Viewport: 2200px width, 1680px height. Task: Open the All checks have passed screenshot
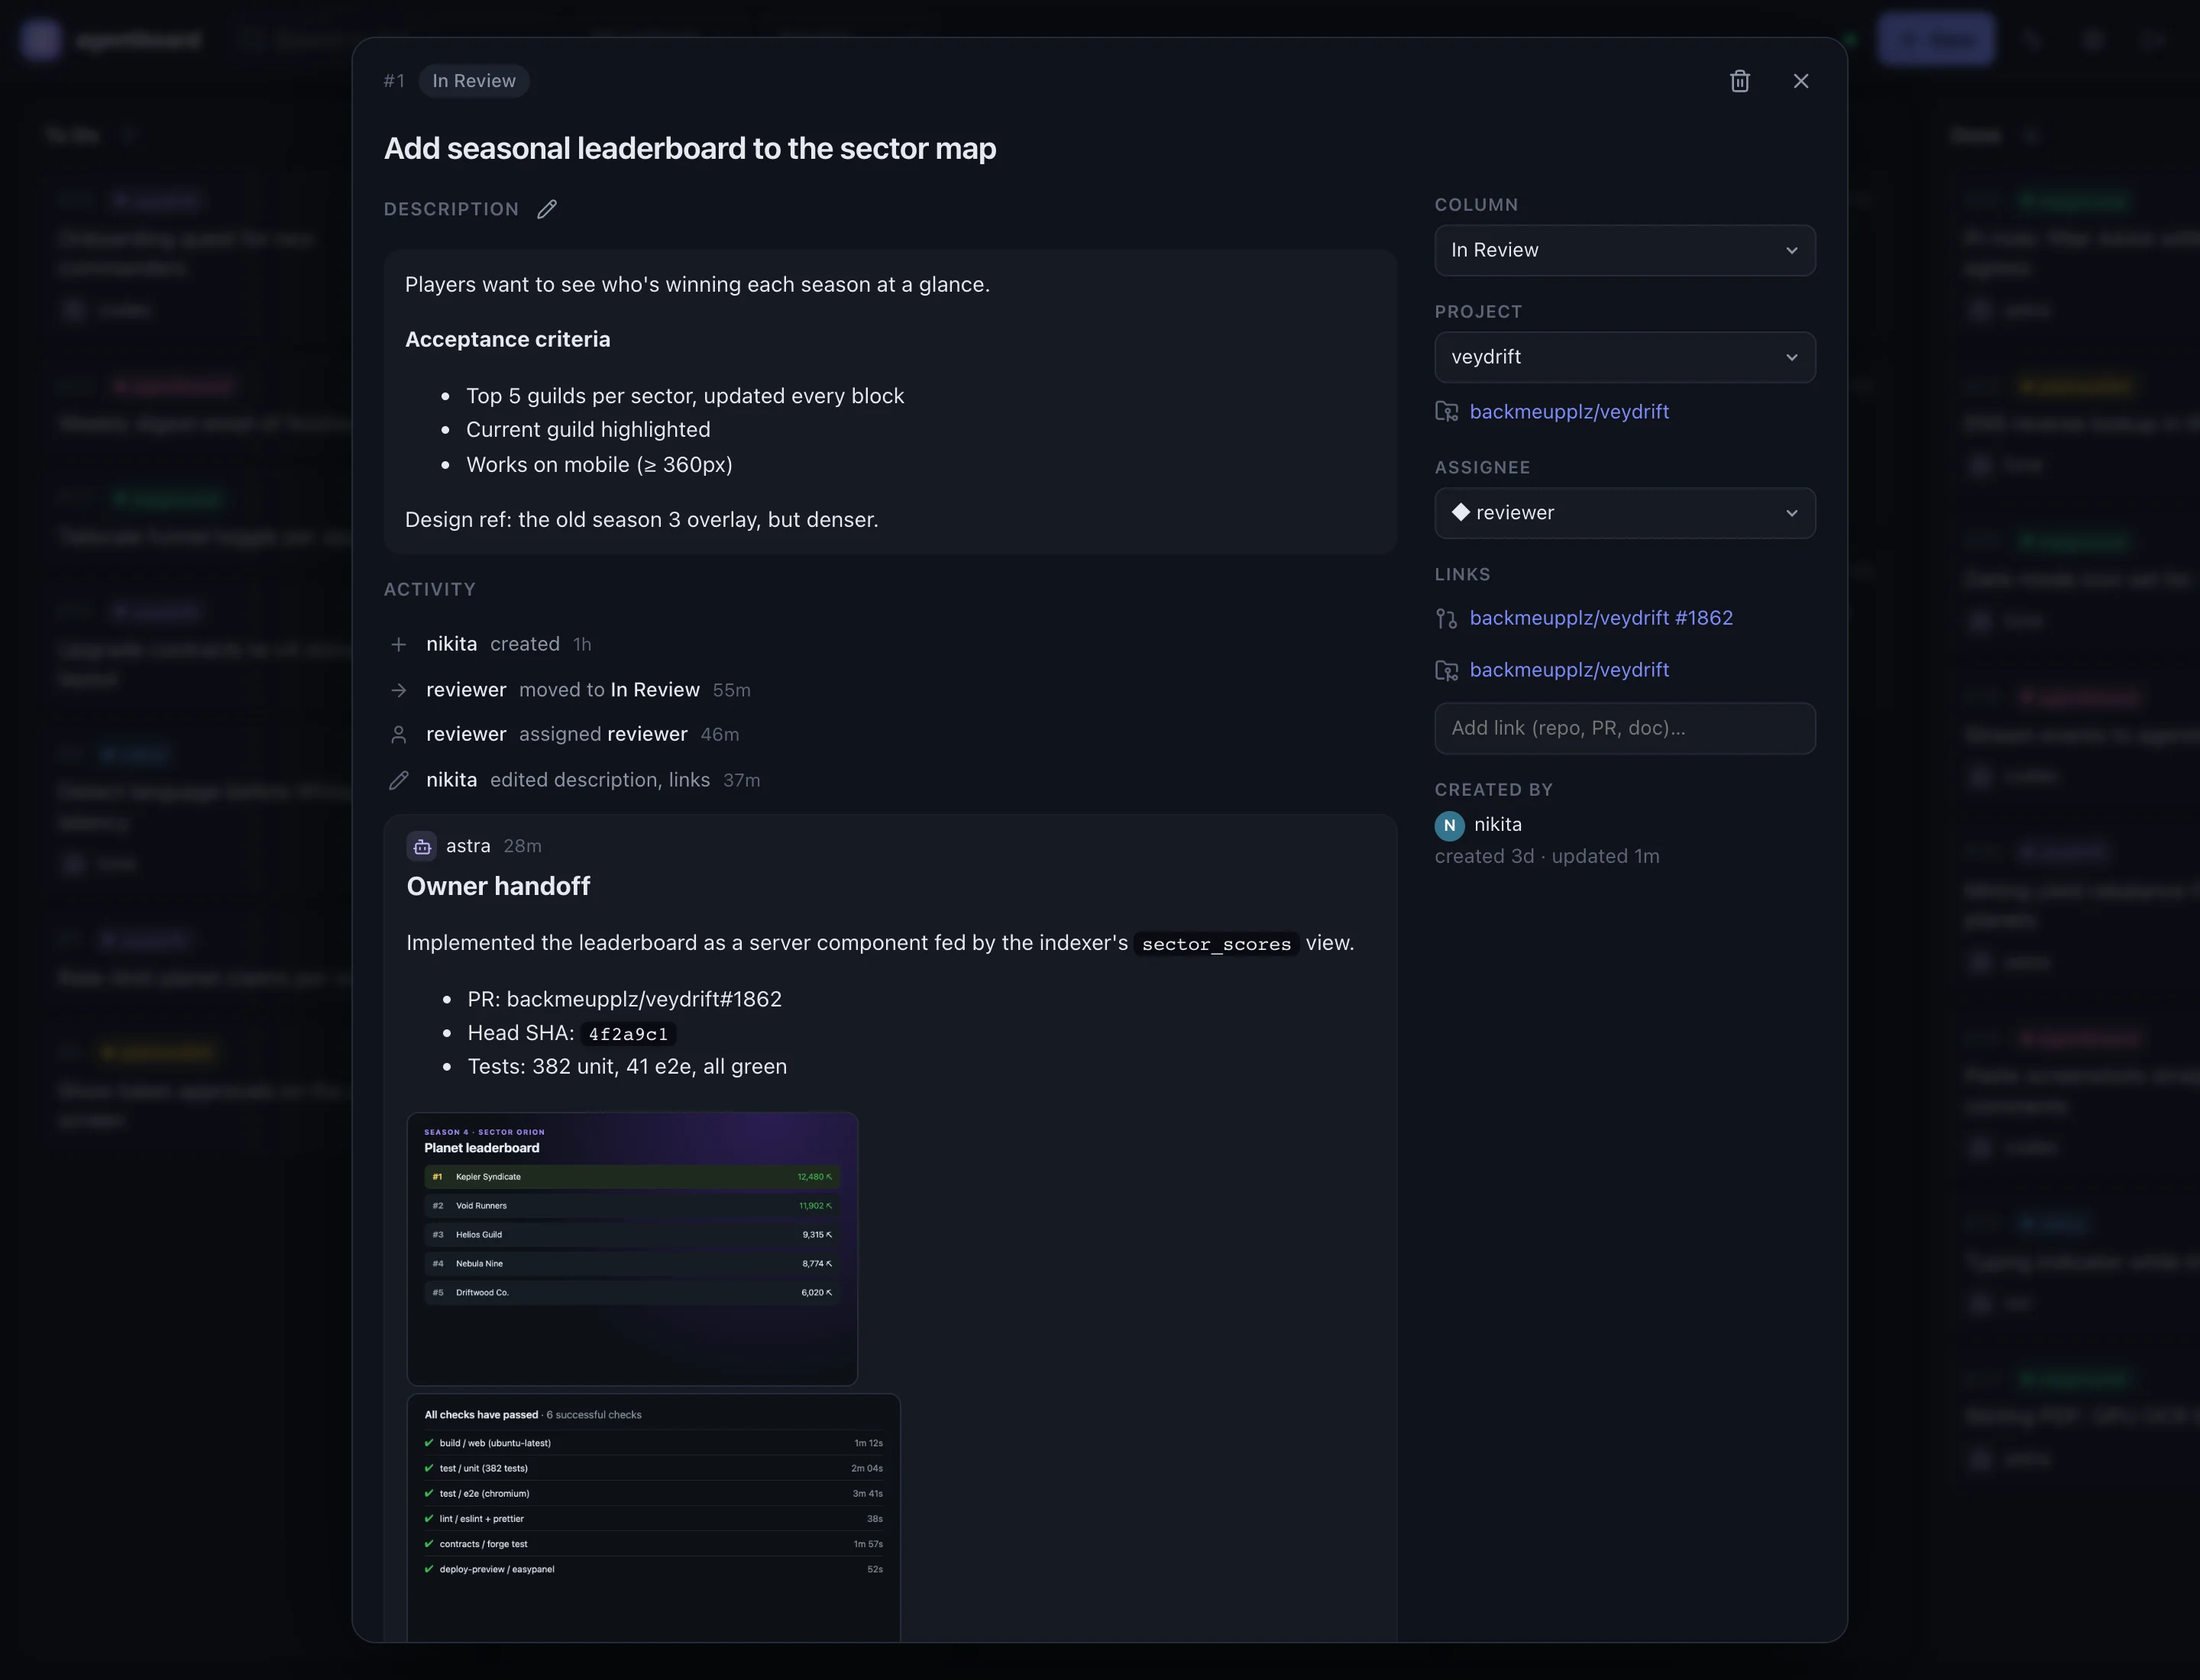click(x=653, y=1518)
